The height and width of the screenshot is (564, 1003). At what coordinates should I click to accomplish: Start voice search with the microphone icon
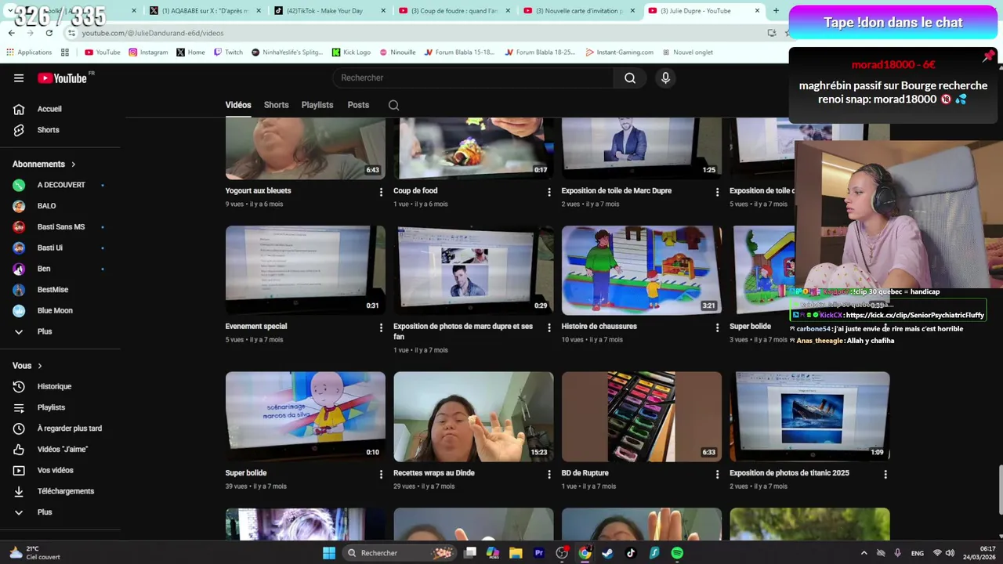tap(665, 78)
